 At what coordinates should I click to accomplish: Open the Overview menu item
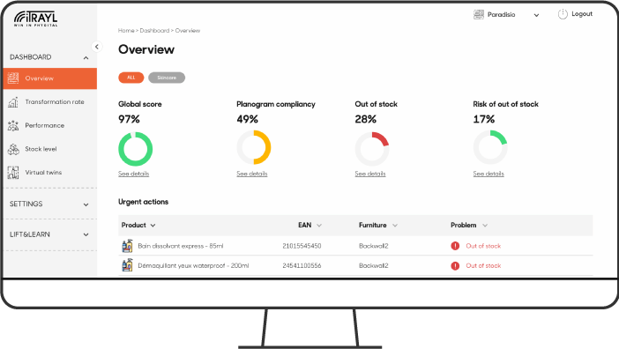pos(49,78)
